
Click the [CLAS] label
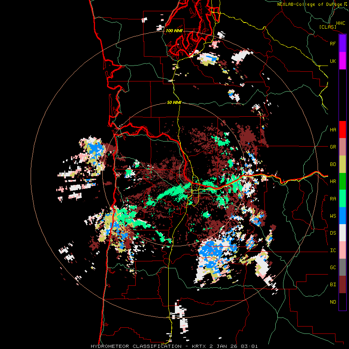point(328,27)
